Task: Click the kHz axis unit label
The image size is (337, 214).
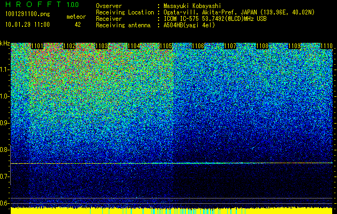Action: click(5, 43)
